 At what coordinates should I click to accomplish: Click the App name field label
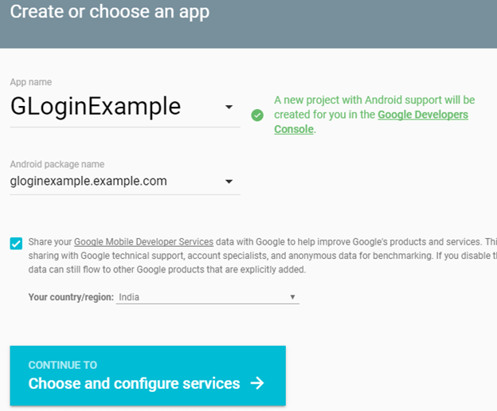pyautogui.click(x=31, y=82)
